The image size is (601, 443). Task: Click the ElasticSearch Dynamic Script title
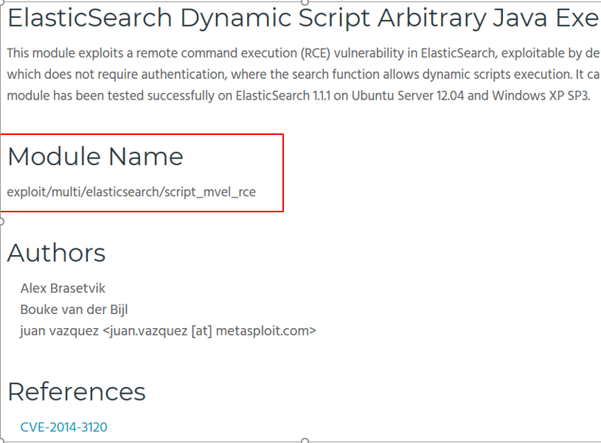pyautogui.click(x=304, y=18)
